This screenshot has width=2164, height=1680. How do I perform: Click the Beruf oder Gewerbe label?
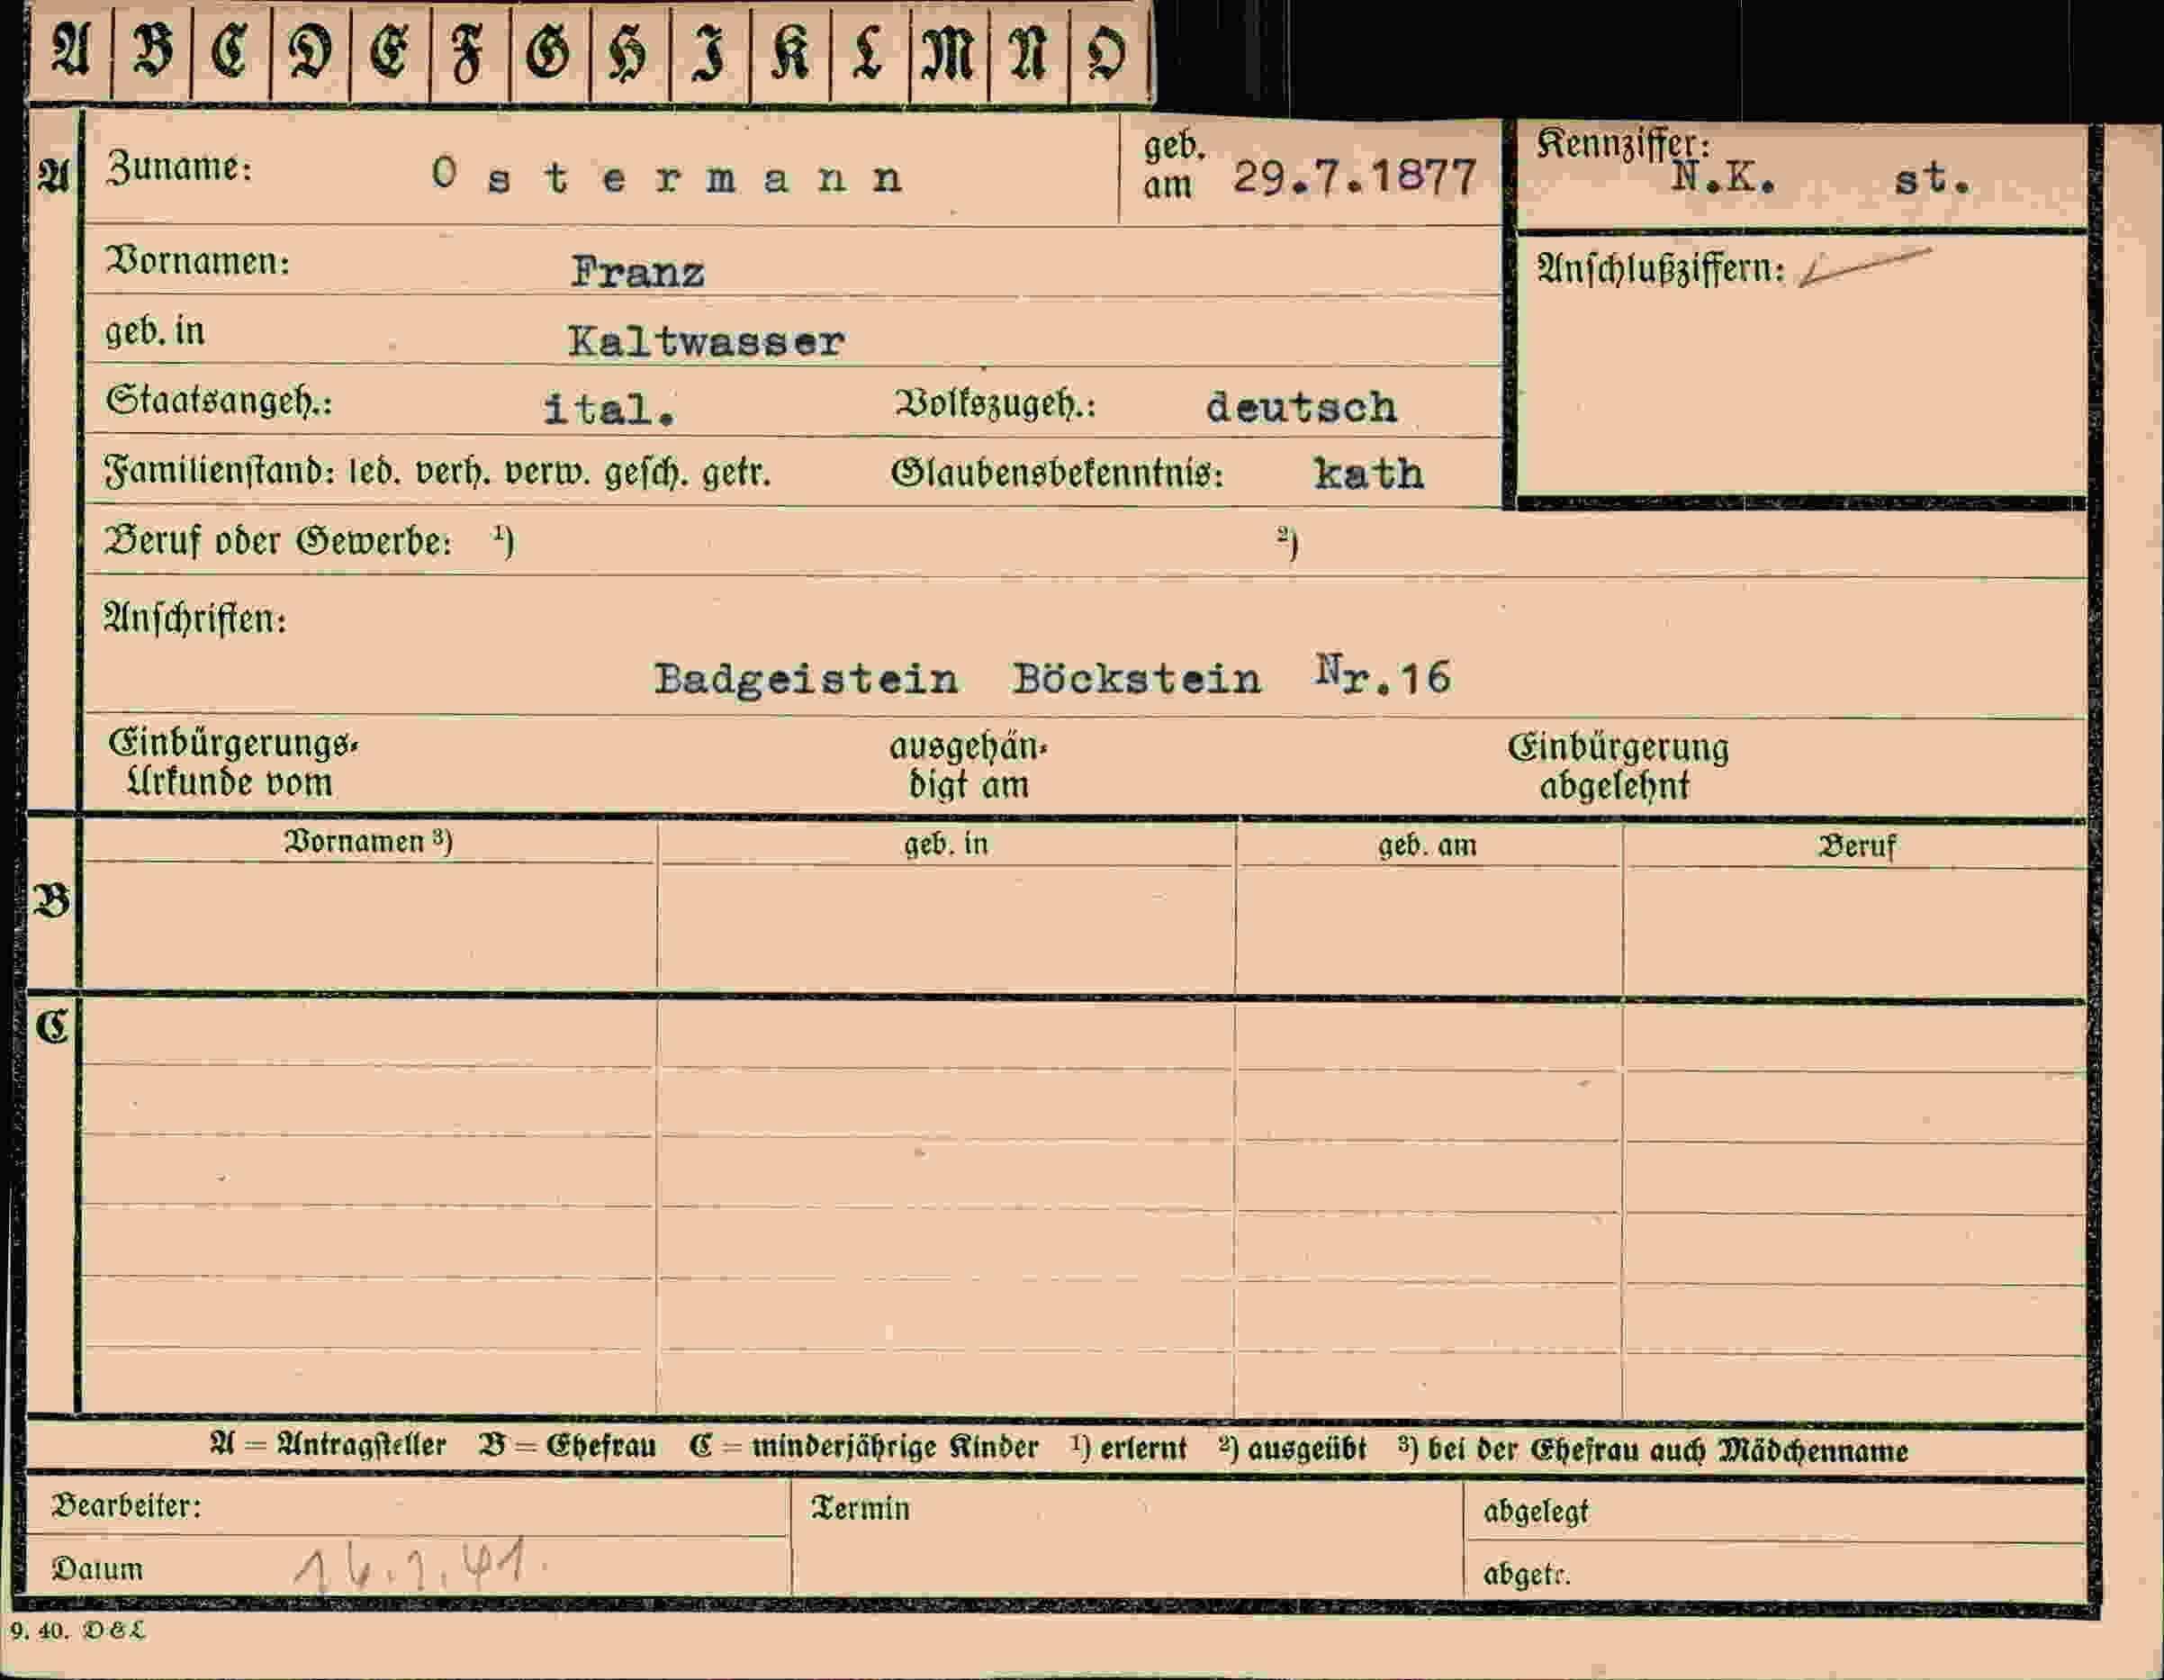point(277,541)
